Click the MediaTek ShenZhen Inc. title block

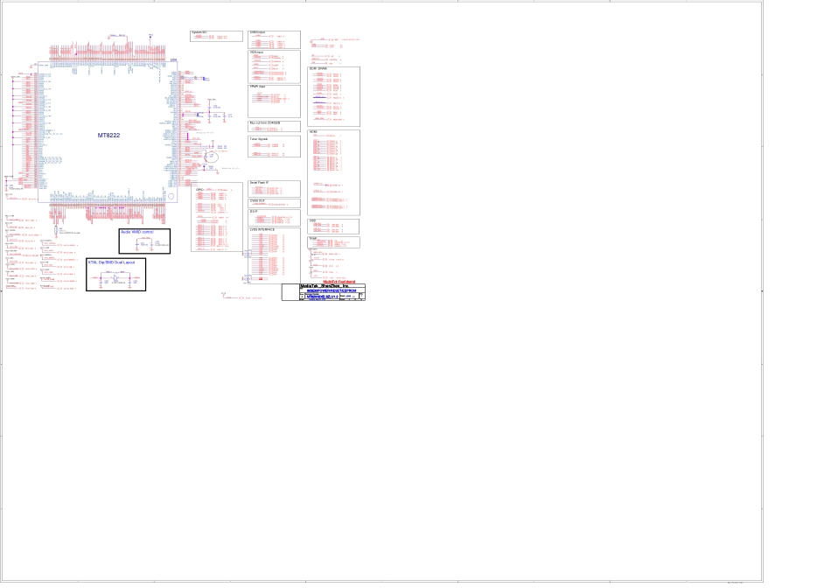coord(324,286)
